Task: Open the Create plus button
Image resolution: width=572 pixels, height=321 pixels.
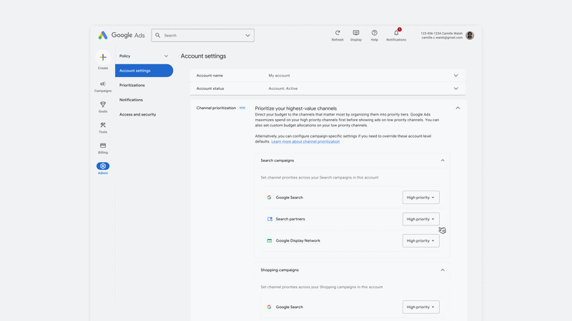Action: pos(103,58)
